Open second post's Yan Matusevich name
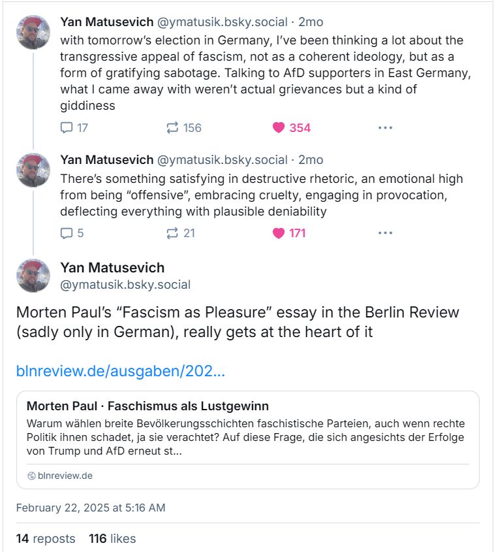Viewport: 496px width, 552px height. point(106,160)
